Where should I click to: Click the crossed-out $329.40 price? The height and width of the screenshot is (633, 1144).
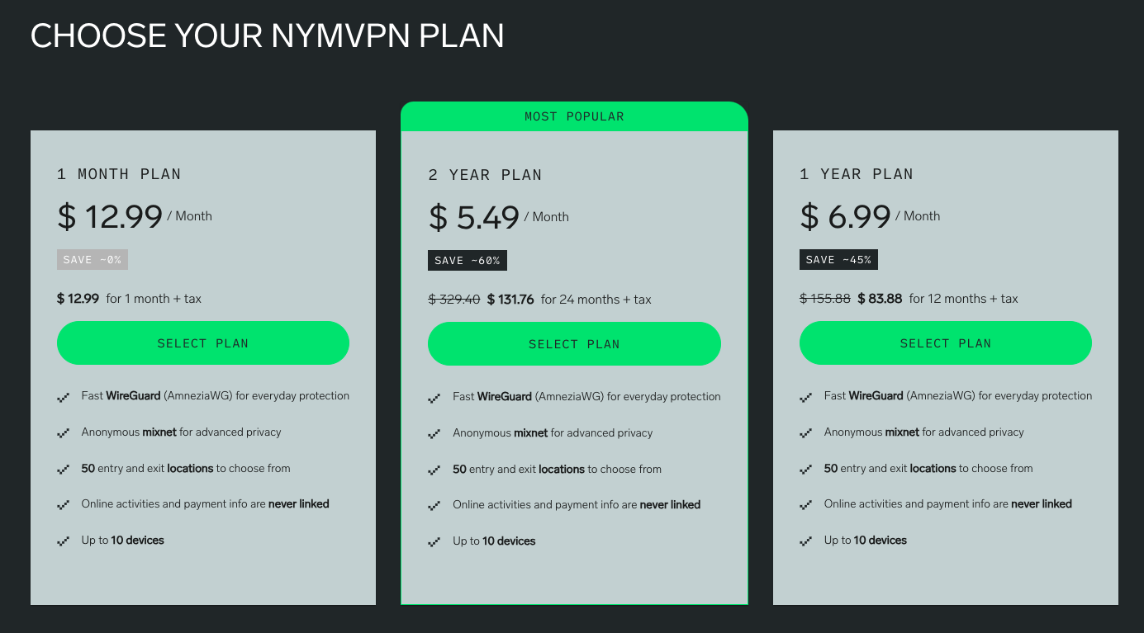pos(455,300)
